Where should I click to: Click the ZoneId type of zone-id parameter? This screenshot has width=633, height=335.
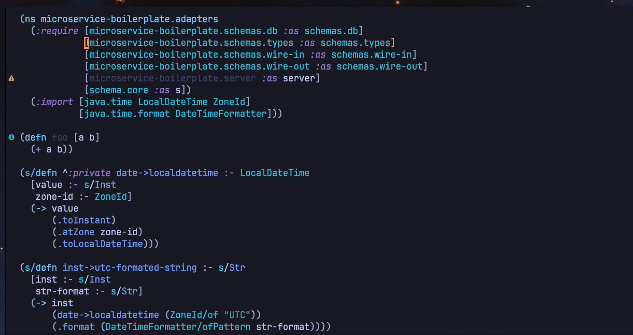(x=111, y=197)
